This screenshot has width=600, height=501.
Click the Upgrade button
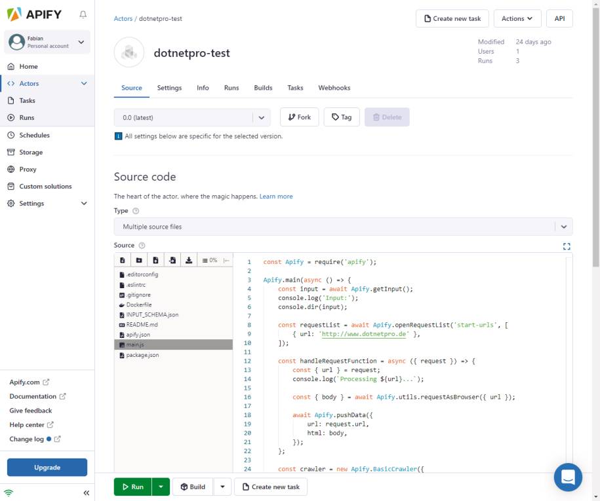pos(47,468)
